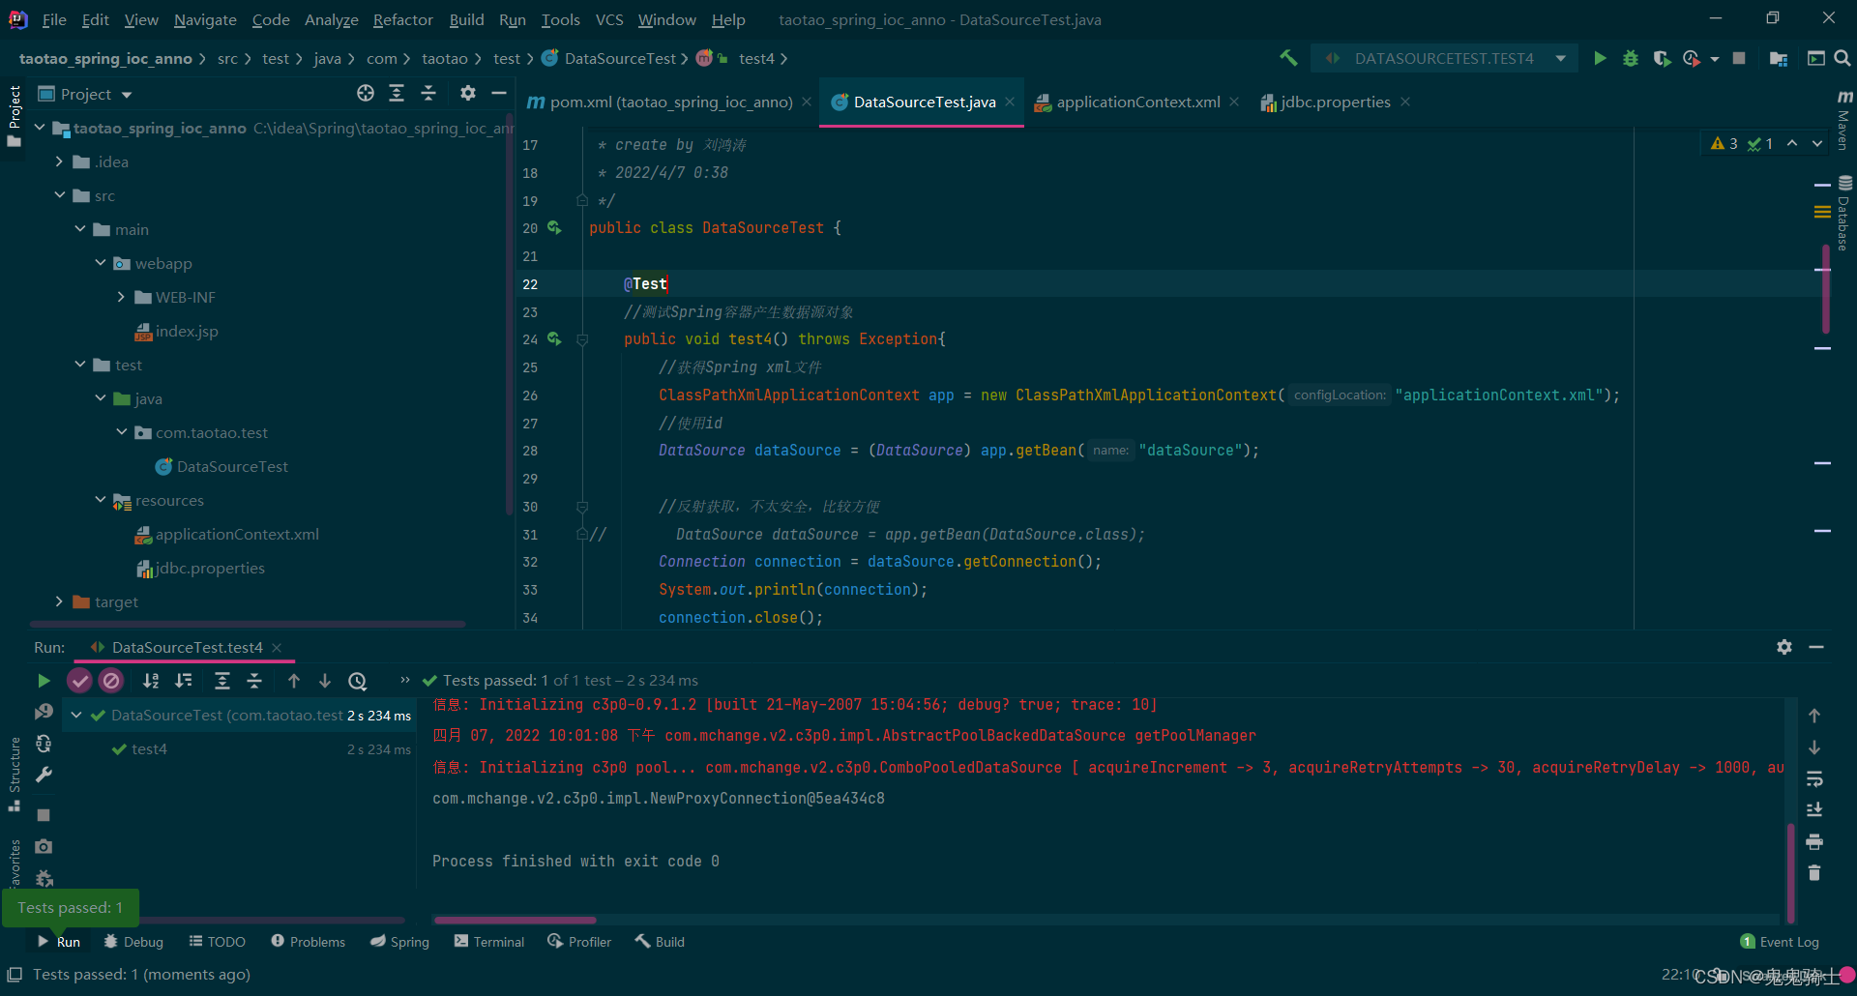Open the Problems tool window
Image resolution: width=1857 pixels, height=996 pixels.
coord(309,942)
